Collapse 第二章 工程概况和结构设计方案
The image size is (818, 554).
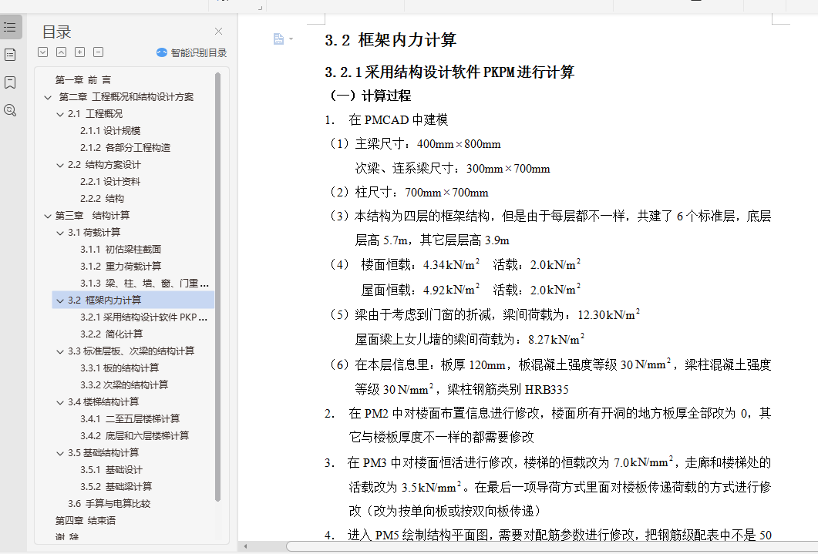click(x=48, y=97)
